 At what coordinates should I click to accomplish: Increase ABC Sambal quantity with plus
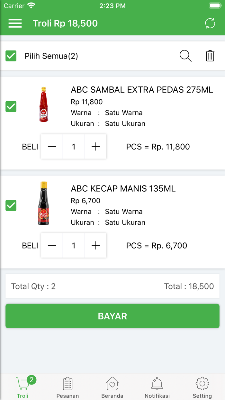point(96,147)
